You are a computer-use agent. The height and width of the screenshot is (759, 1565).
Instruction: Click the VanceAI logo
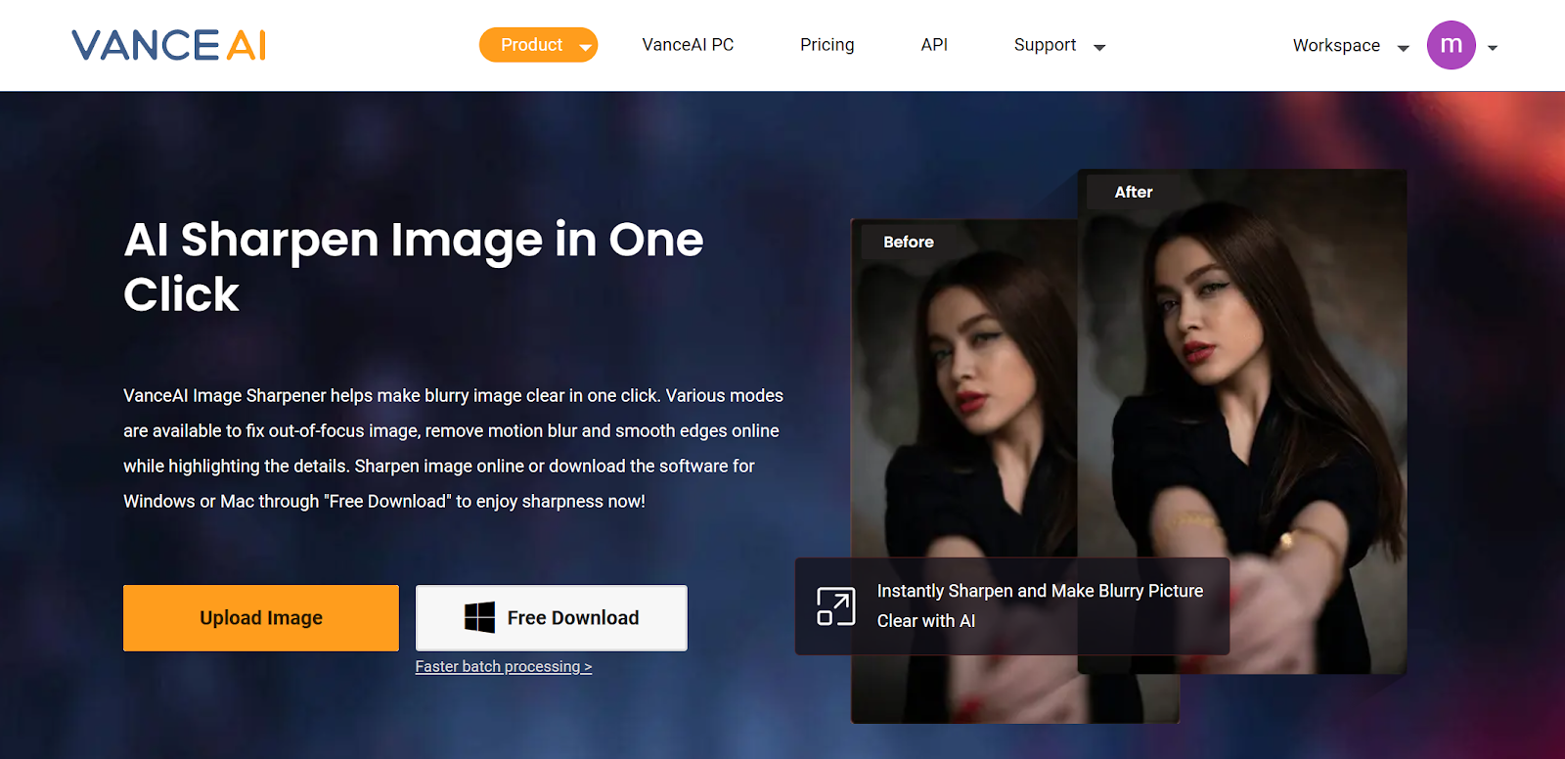(168, 45)
